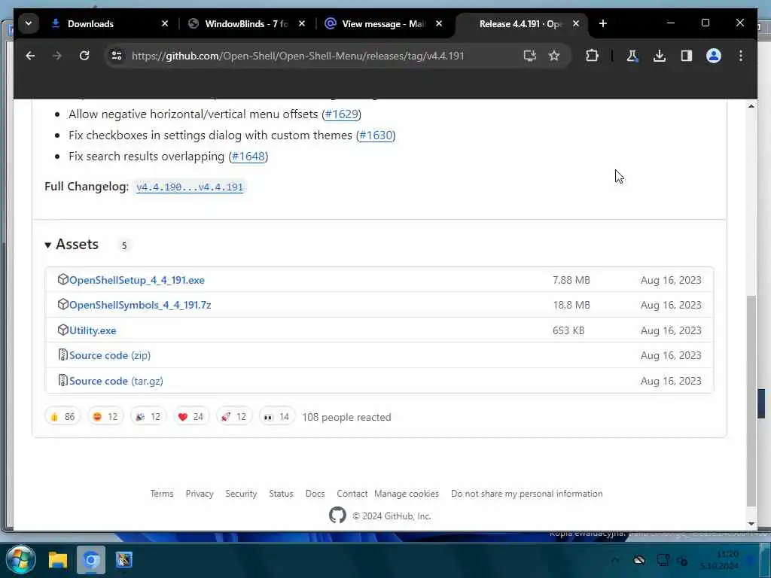Open the Terms footer link

[162, 494]
